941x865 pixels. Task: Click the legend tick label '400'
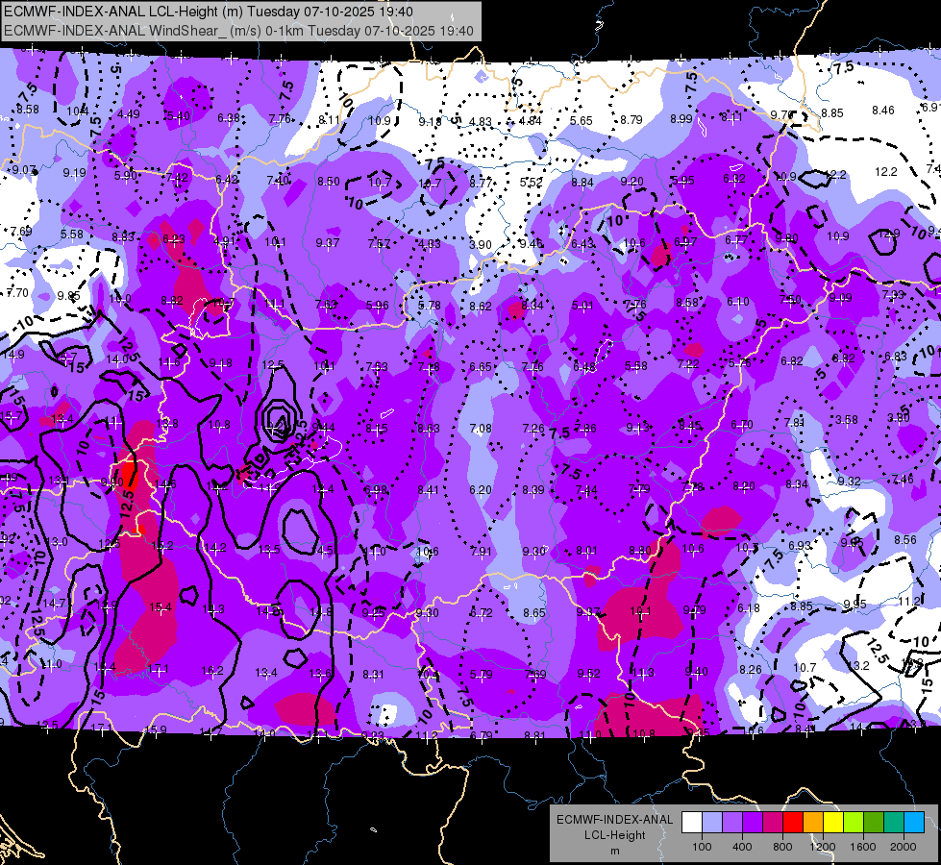(742, 847)
